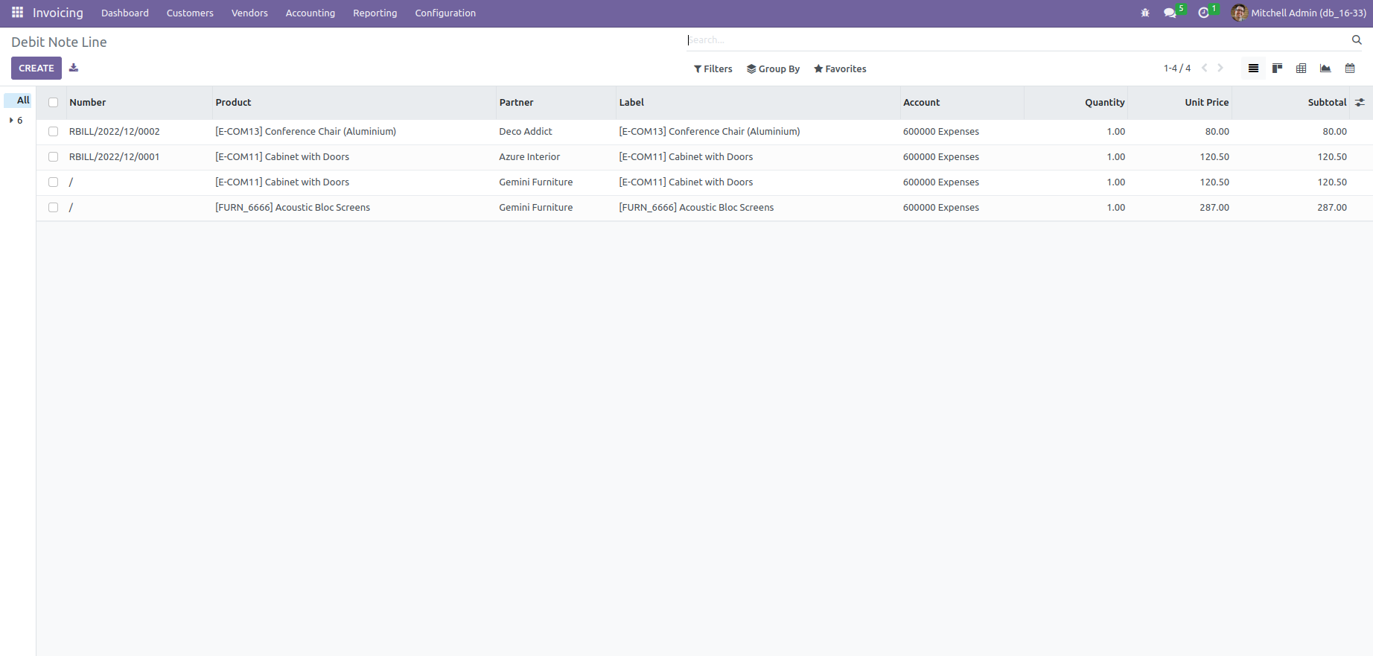Switch to kanban view
The height and width of the screenshot is (656, 1373).
pyautogui.click(x=1278, y=69)
